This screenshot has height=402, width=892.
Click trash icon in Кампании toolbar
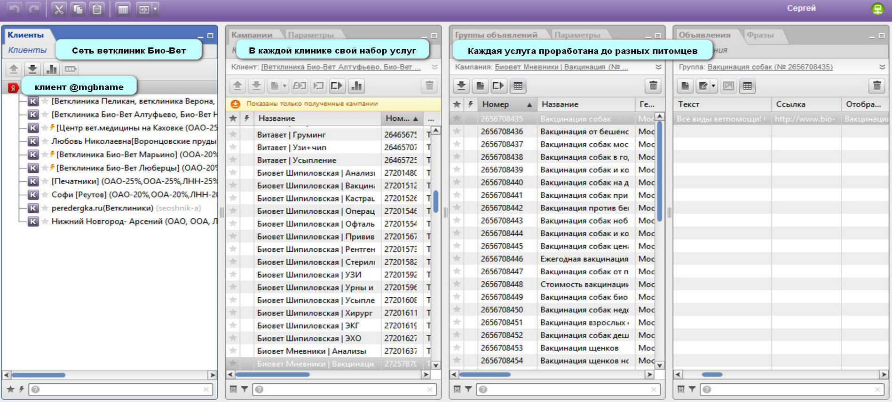coord(429,86)
